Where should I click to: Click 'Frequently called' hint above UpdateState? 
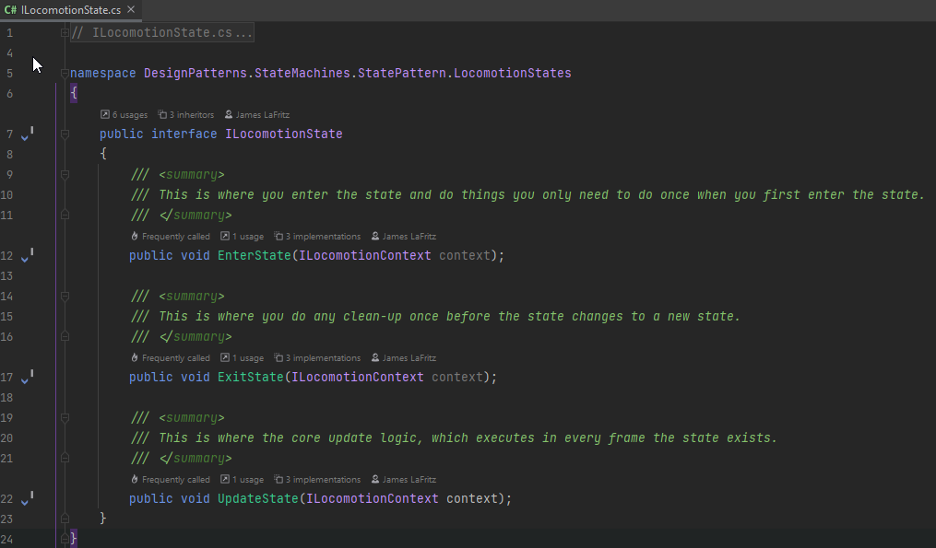click(170, 480)
